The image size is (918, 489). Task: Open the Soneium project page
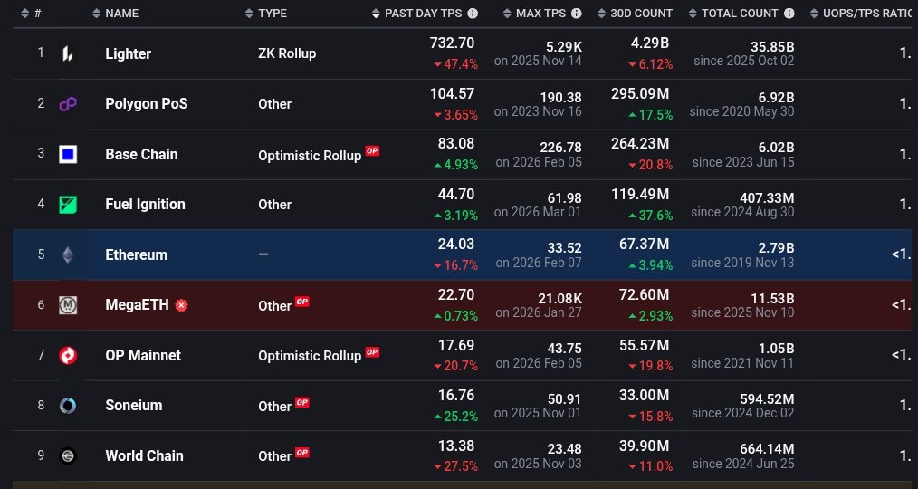(133, 406)
